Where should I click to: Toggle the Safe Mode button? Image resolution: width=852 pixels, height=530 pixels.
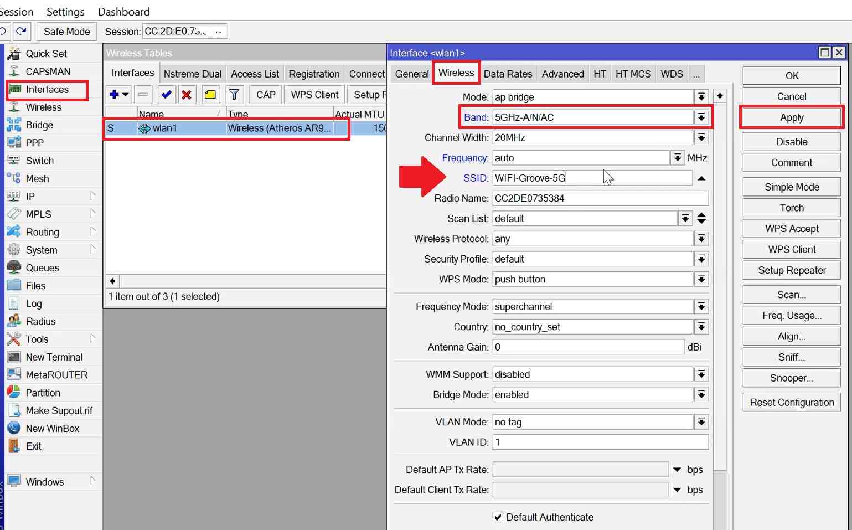(x=66, y=32)
